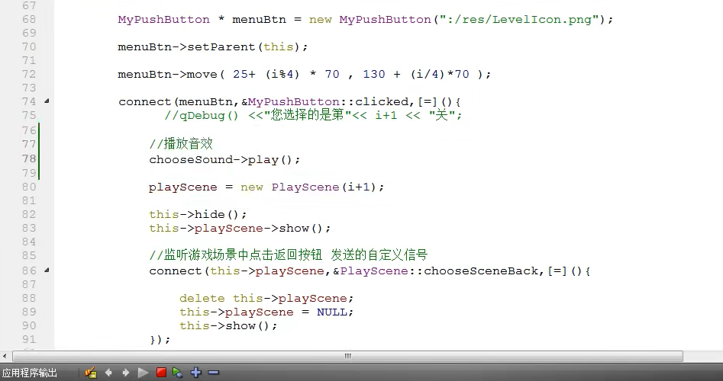Re-run the program with gray play icon
This screenshot has width=723, height=381.
click(x=143, y=373)
